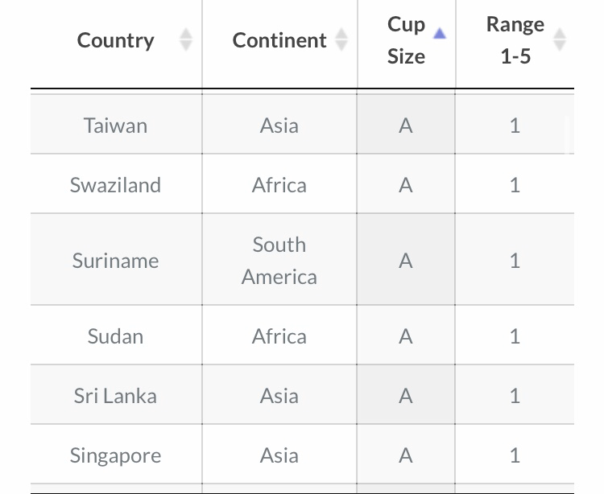
Task: Click Asia in the Singapore row
Action: click(x=279, y=455)
